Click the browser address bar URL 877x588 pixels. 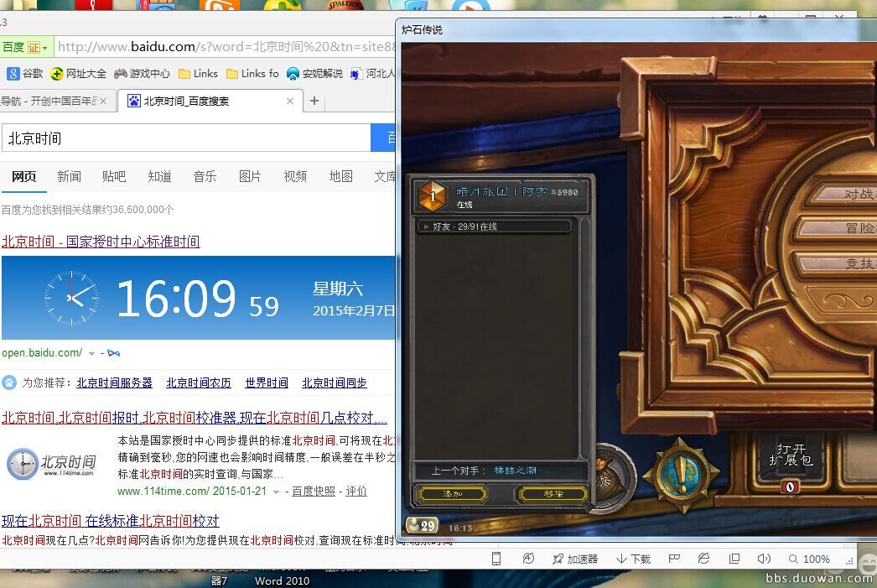pos(226,47)
